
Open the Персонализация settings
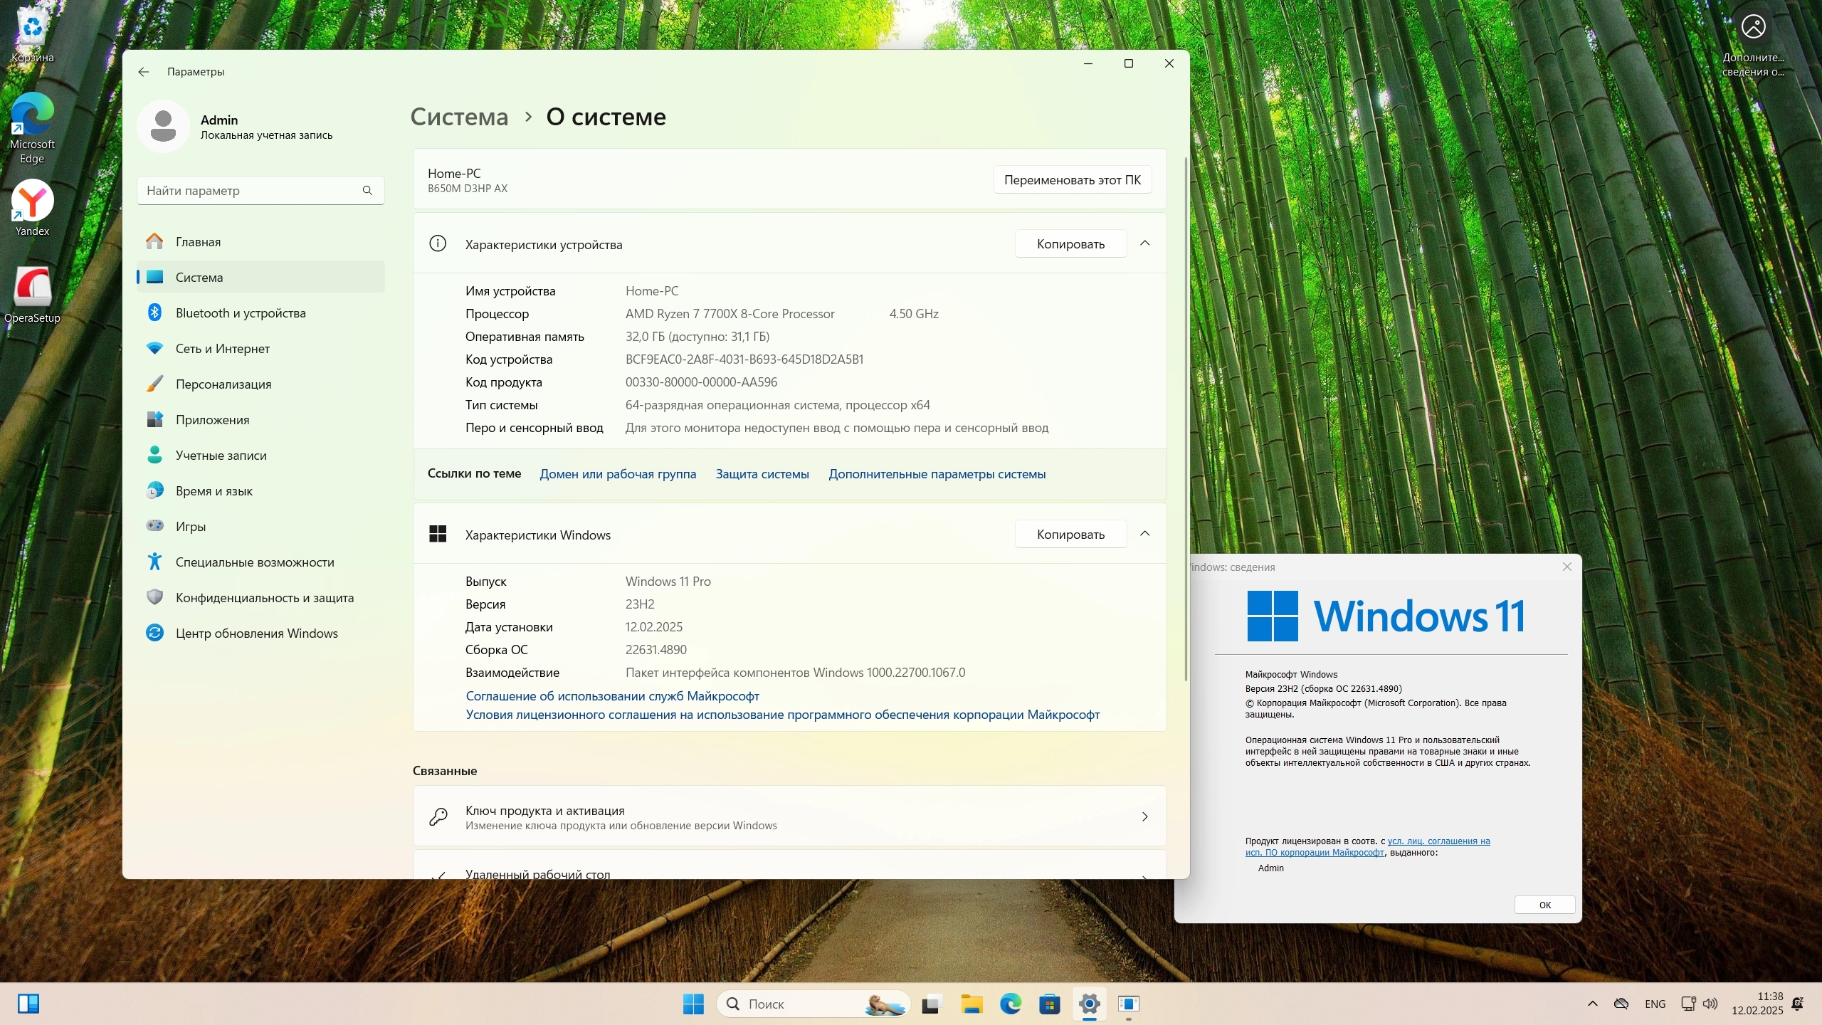[223, 384]
